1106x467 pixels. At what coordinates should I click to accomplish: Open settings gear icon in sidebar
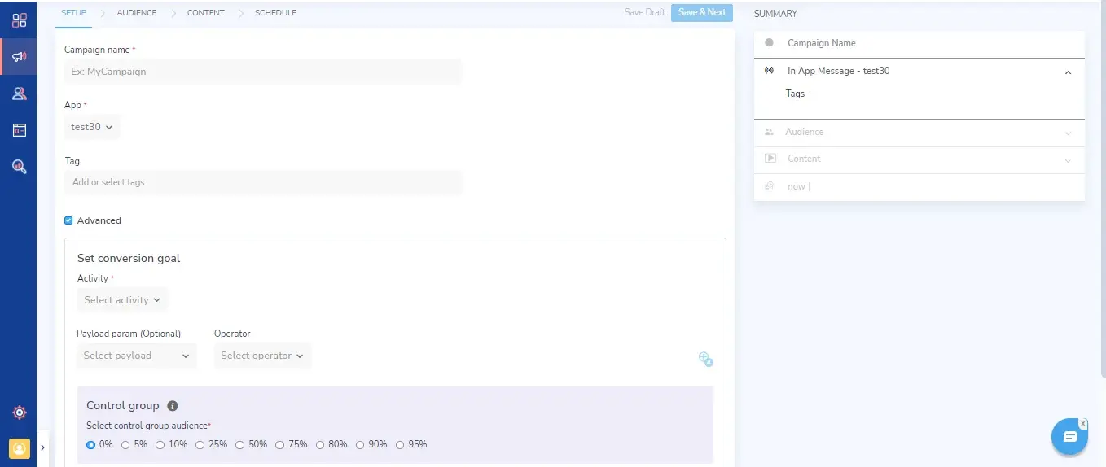[19, 412]
